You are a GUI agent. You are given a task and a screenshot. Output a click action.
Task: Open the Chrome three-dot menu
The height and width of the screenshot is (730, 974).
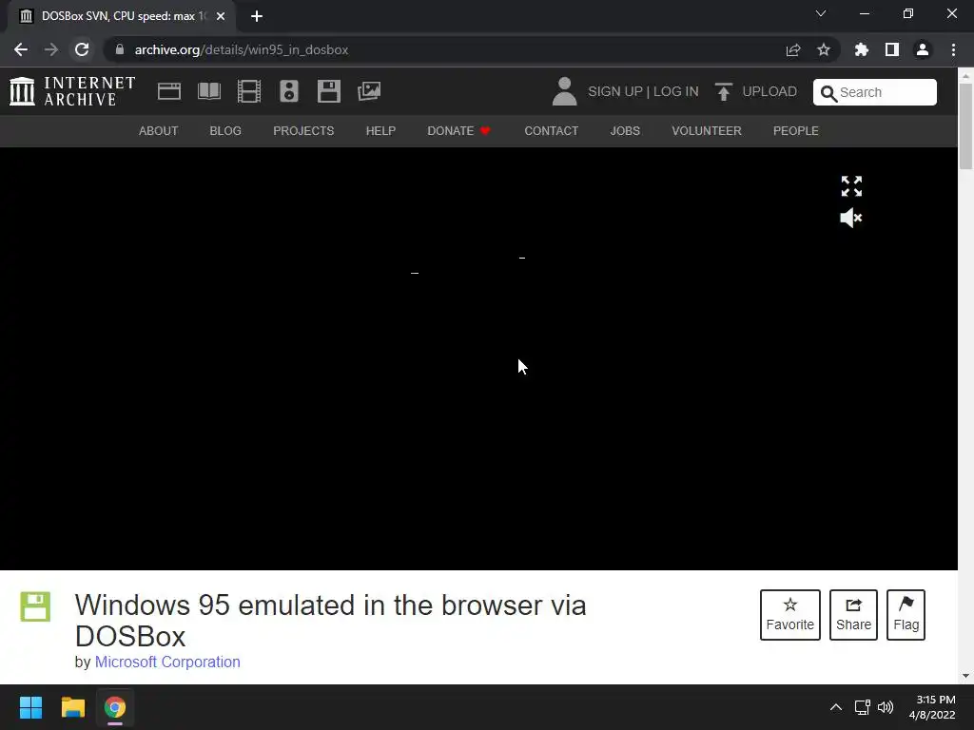(x=953, y=49)
